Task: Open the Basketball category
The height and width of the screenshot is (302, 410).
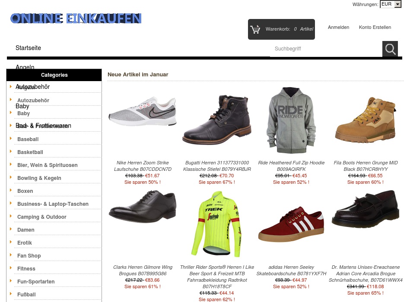Action: tap(30, 152)
